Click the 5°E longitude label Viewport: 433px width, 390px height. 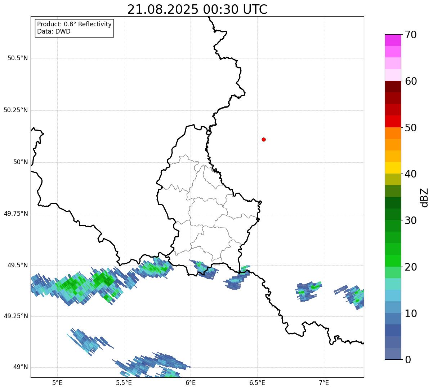(57, 382)
